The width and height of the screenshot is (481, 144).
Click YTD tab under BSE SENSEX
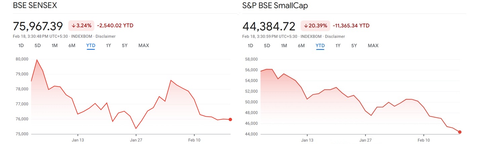[x=91, y=46]
